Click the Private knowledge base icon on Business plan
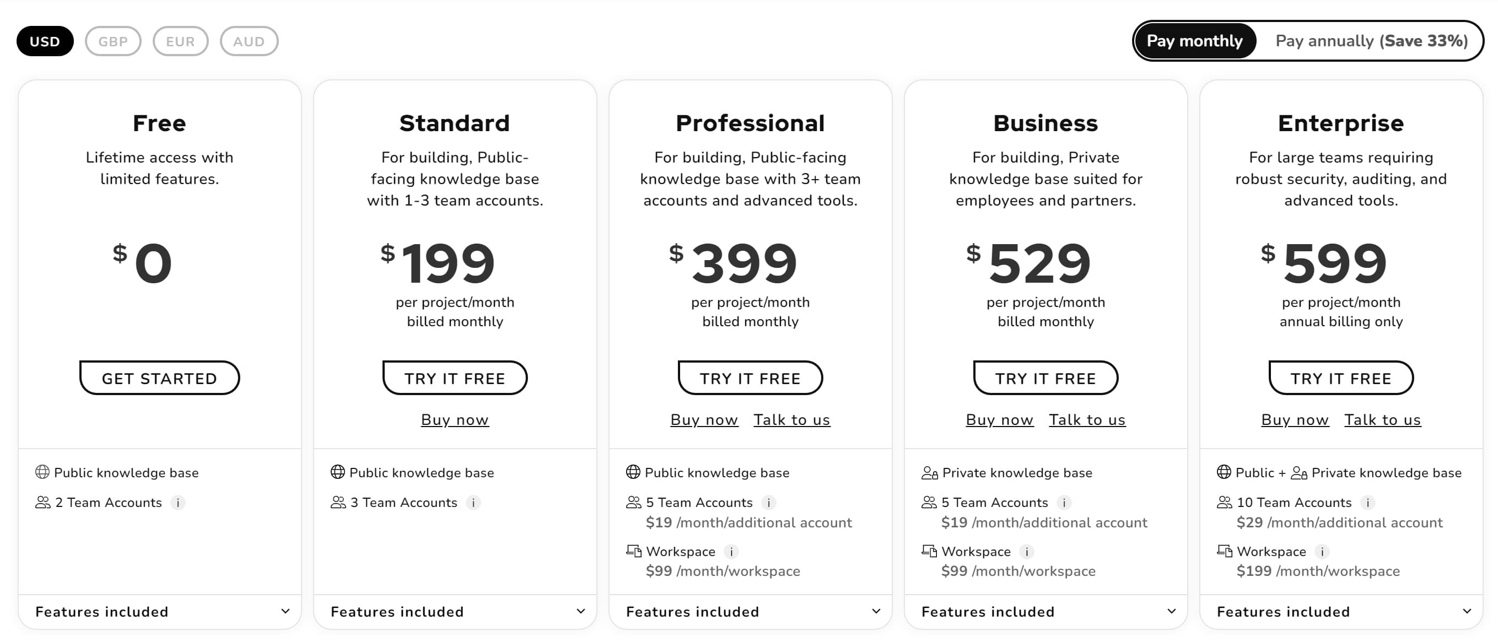 click(929, 472)
